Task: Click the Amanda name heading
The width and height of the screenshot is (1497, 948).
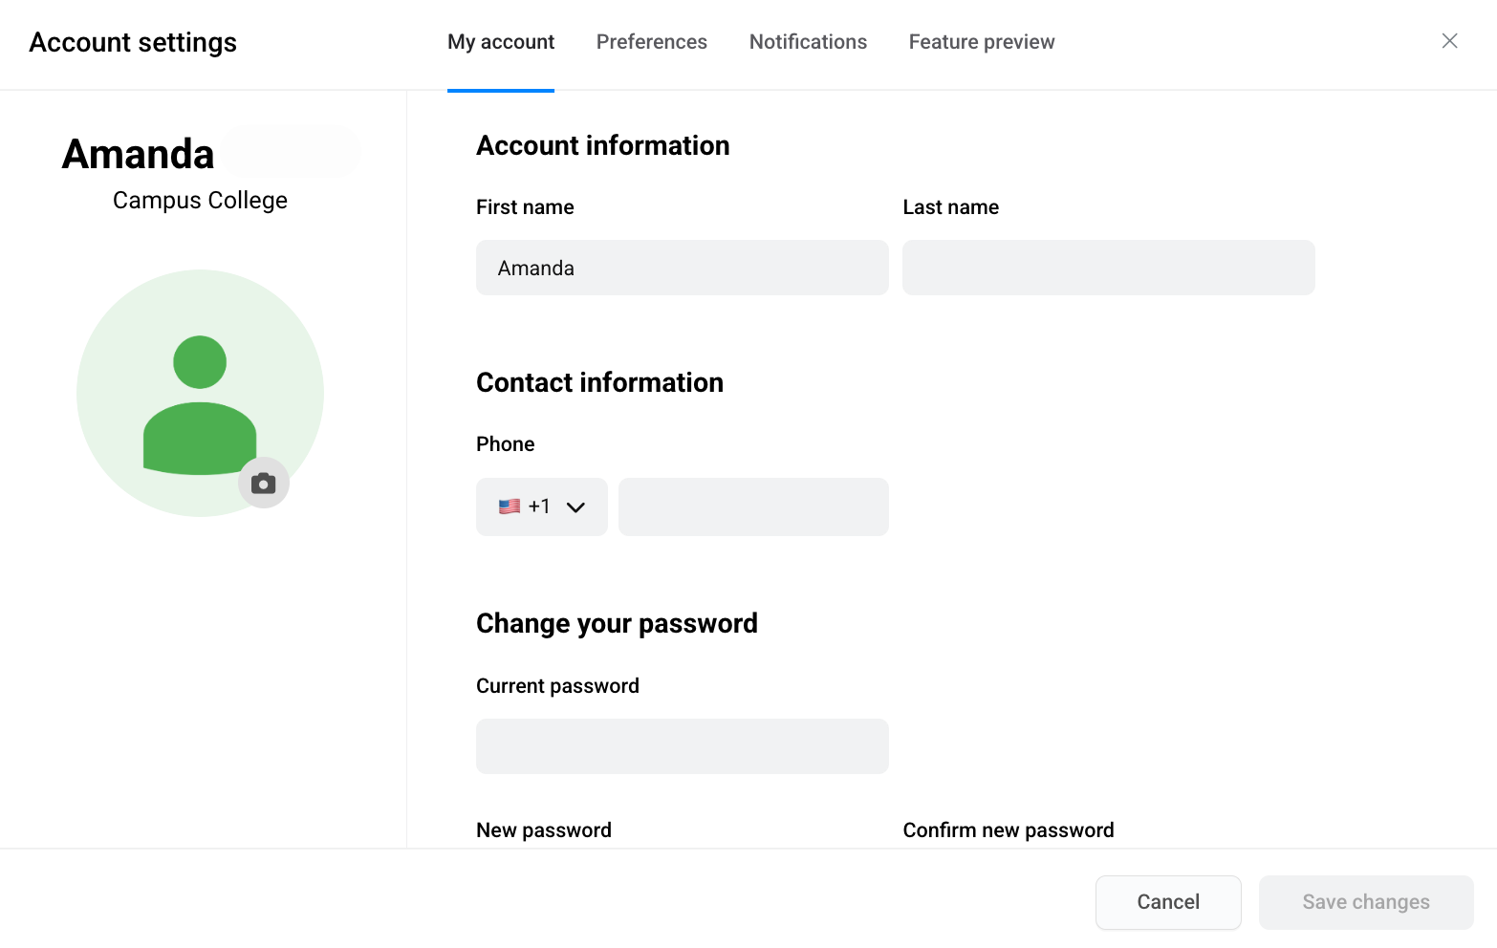Action: click(x=139, y=154)
